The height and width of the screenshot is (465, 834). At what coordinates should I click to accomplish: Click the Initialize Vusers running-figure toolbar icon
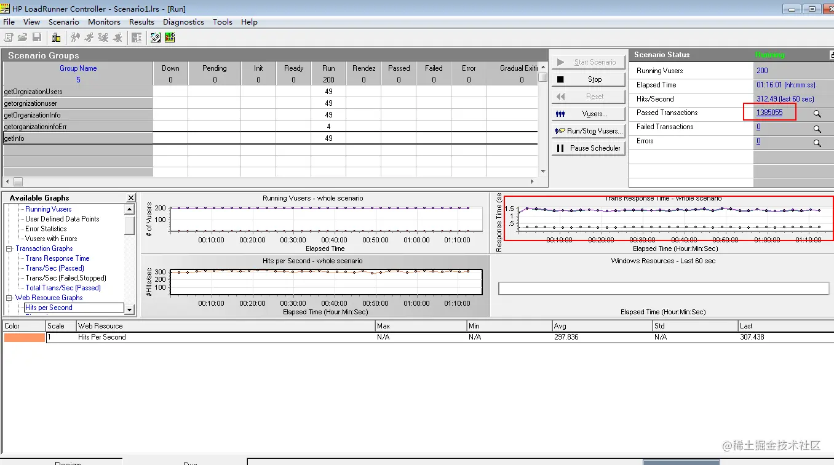(75, 38)
